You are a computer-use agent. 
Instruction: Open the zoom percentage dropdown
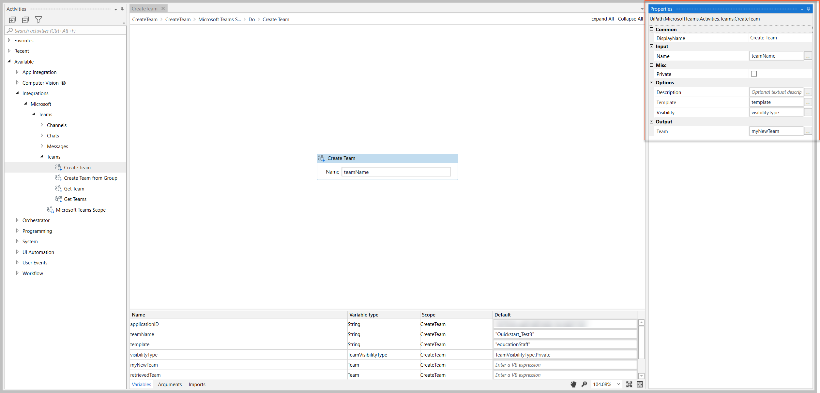click(x=619, y=384)
